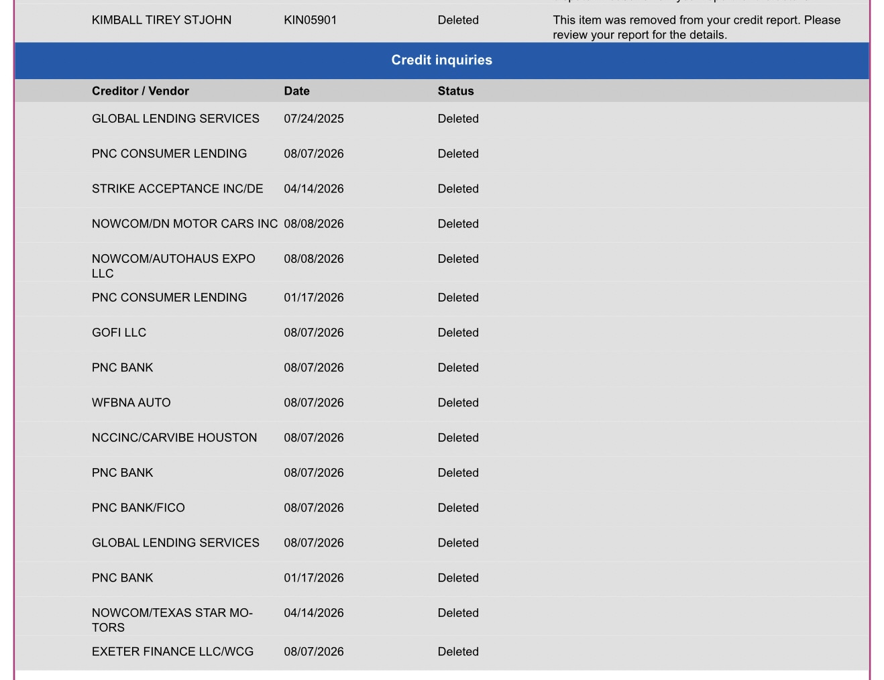
Task: Click Deleted status for NOWCOM/AUTOHAUS EXPO LLC
Action: point(458,259)
